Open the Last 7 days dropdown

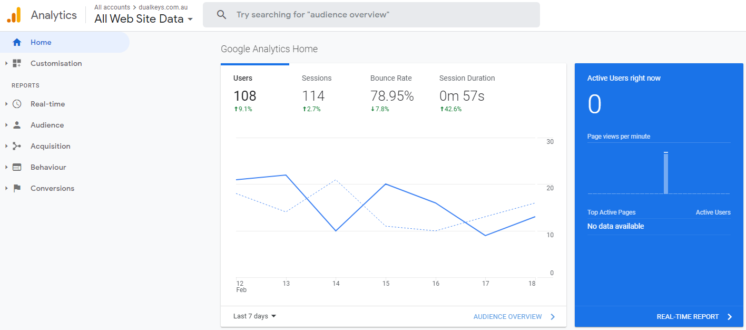[x=255, y=316]
